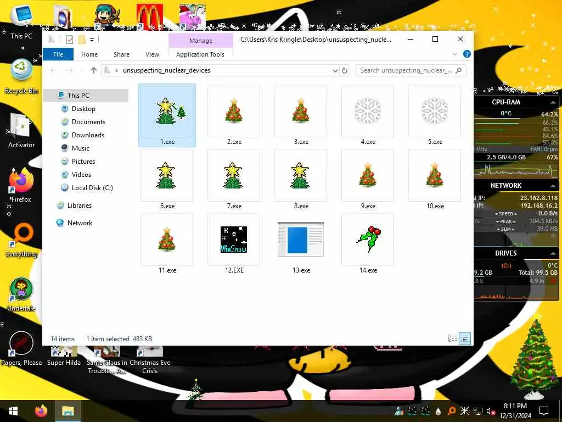Select Firefox desktop shortcut

pos(21,186)
